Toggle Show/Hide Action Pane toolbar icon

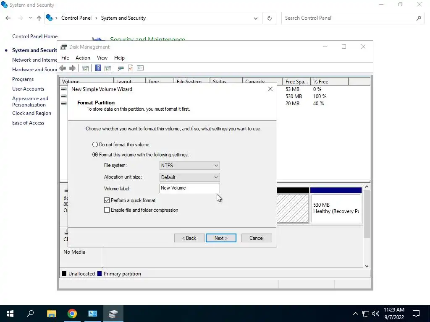click(108, 68)
